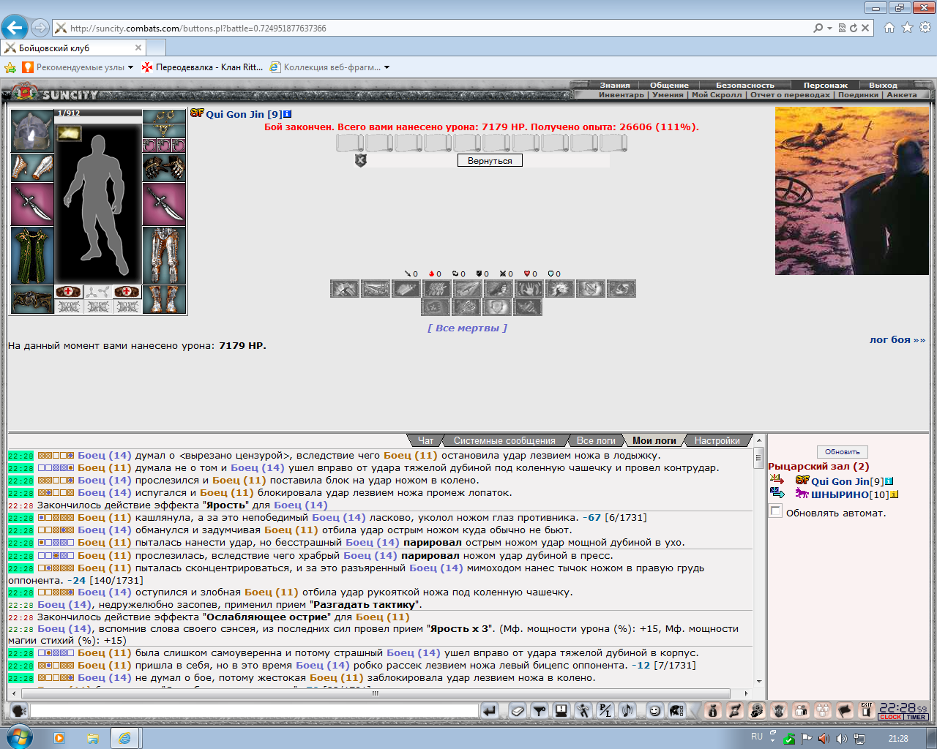
Task: Click the browser Favorites star icon
Action: coord(907,28)
